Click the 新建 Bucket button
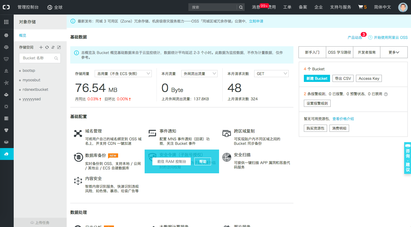Screen dimensions: 411x227 [x=317, y=78]
